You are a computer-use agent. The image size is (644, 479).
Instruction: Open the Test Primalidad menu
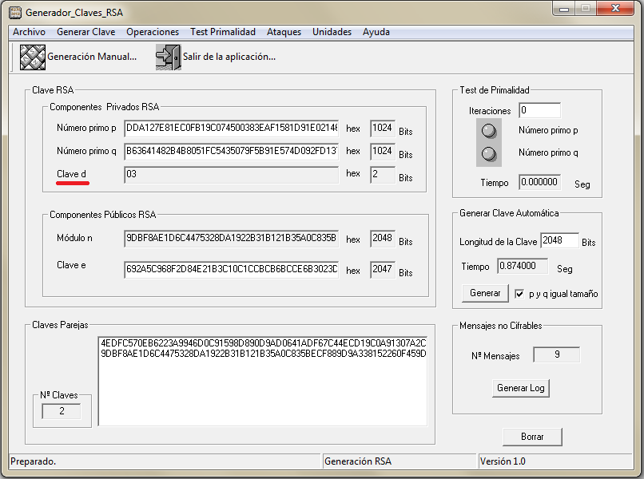222,32
